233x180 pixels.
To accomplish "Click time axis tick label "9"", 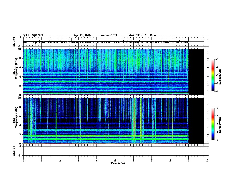I will [188, 160].
